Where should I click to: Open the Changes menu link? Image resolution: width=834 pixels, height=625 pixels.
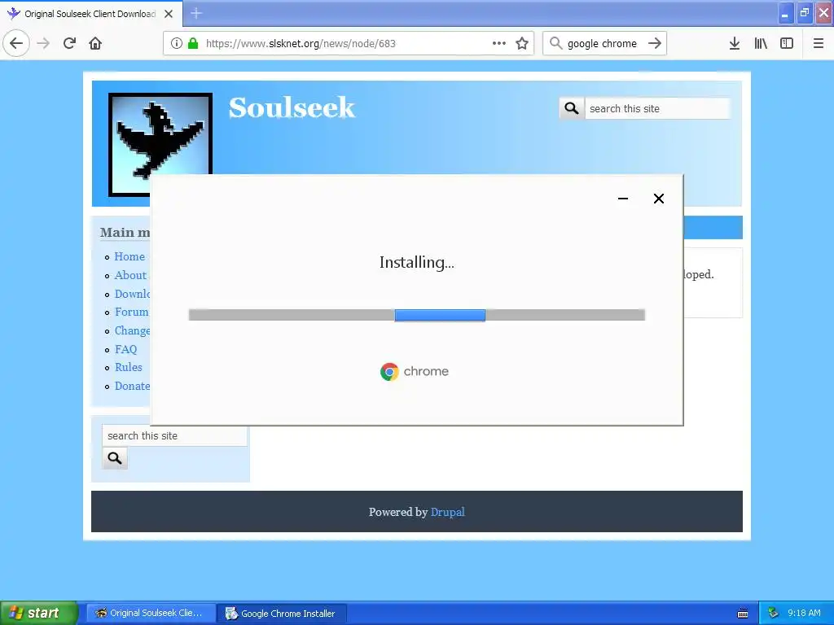click(132, 330)
